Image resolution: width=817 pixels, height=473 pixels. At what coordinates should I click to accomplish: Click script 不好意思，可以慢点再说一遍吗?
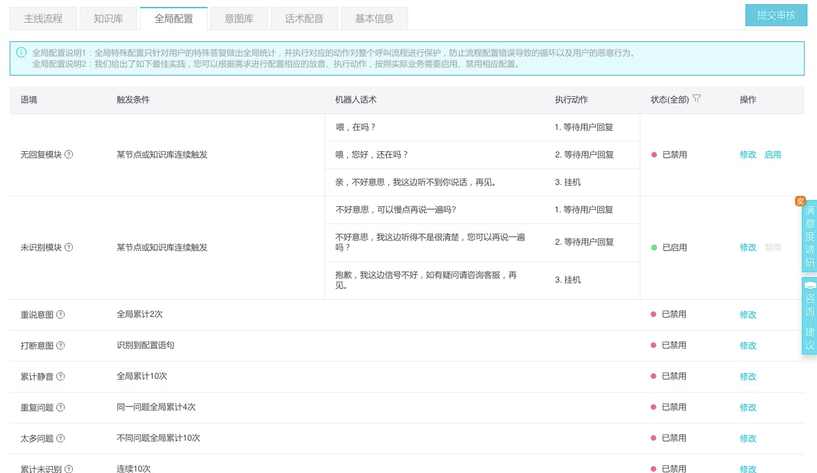(x=396, y=209)
